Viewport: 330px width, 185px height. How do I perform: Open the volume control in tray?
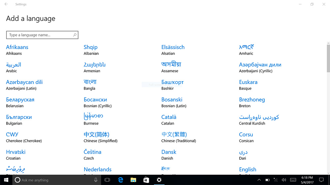tap(284, 180)
